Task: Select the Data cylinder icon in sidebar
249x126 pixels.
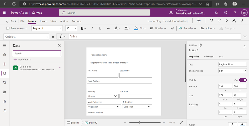Action: point(4,73)
